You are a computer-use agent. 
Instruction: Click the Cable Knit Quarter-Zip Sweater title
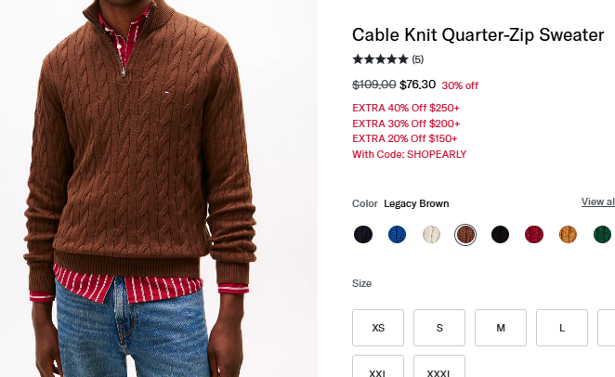pos(478,35)
